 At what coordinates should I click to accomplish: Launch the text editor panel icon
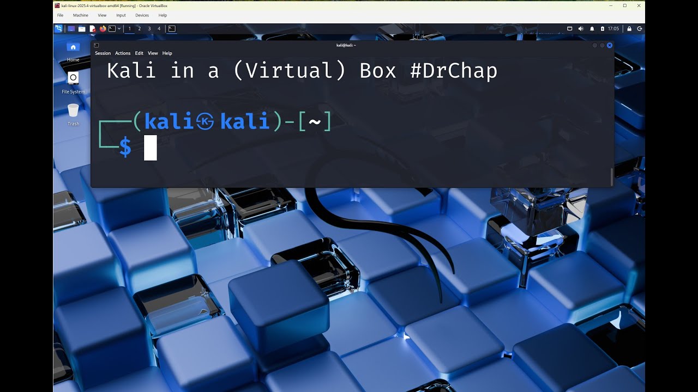tap(92, 28)
